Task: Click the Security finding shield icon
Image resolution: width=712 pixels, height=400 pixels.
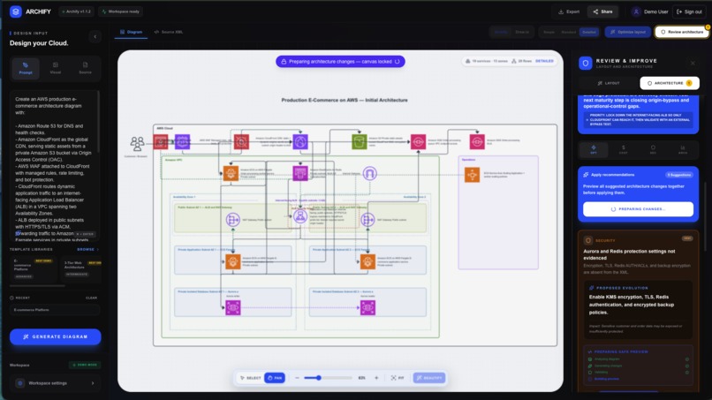Action: [x=588, y=240]
